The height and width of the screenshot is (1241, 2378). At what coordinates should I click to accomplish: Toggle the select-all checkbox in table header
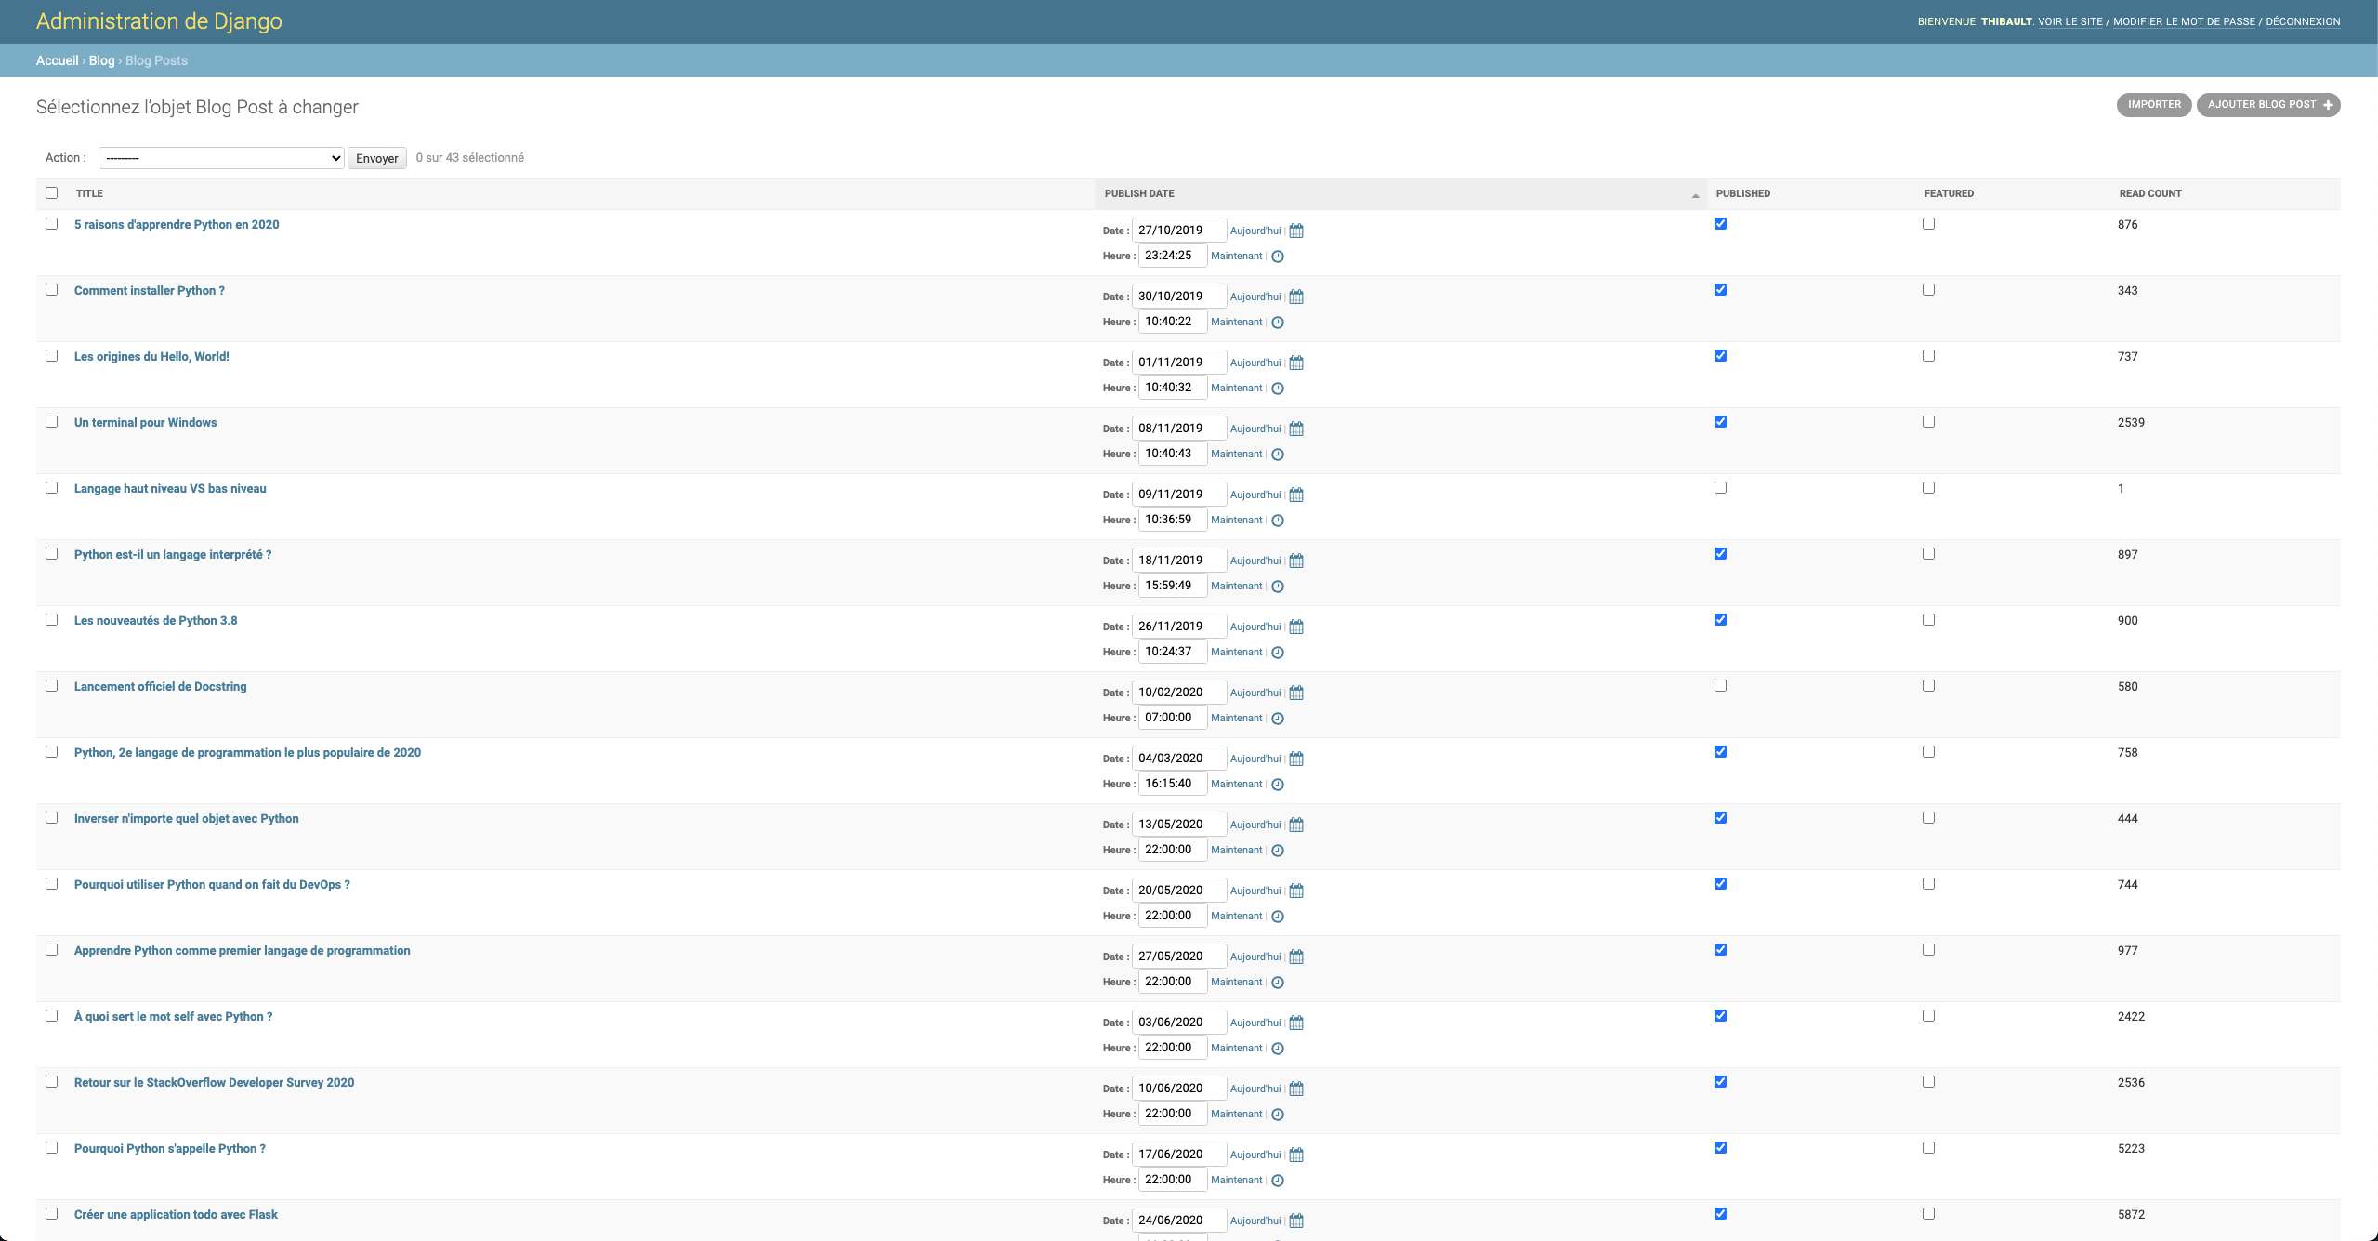pos(52,193)
